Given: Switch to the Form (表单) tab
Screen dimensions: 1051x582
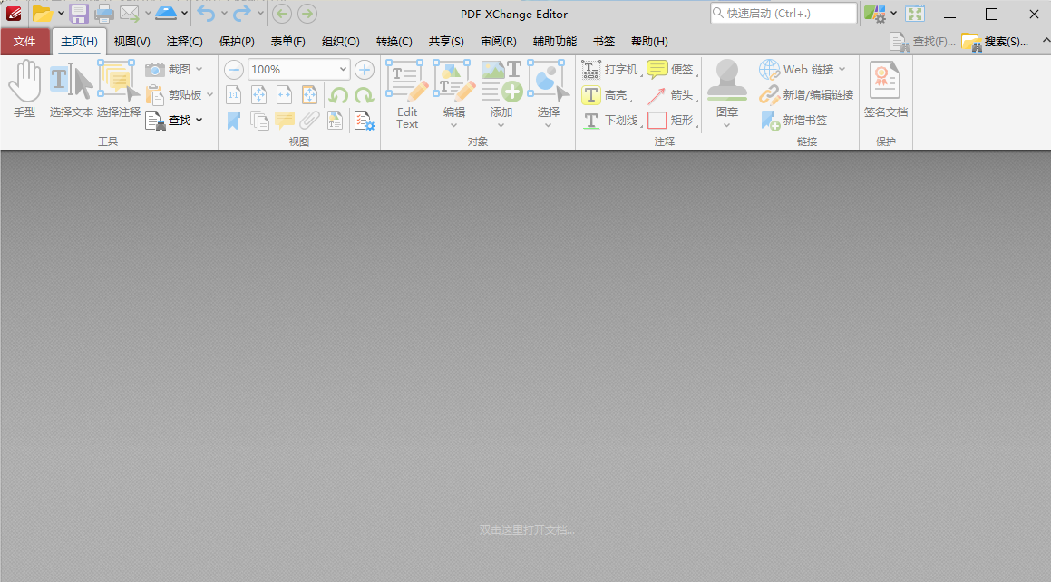Looking at the screenshot, I should pyautogui.click(x=288, y=42).
